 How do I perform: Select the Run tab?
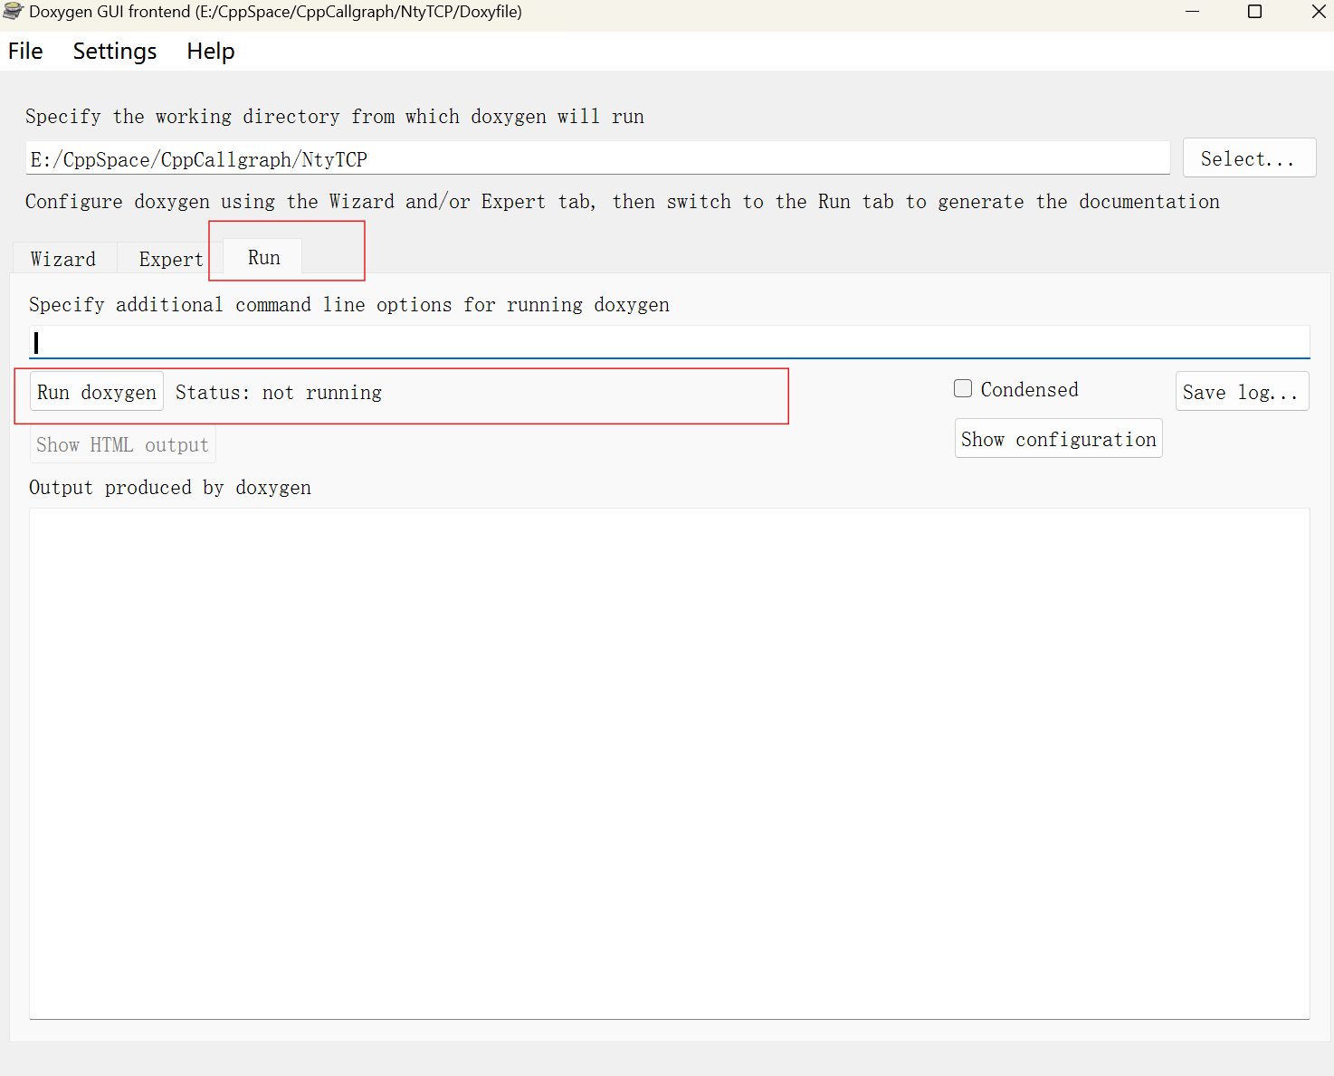(263, 257)
